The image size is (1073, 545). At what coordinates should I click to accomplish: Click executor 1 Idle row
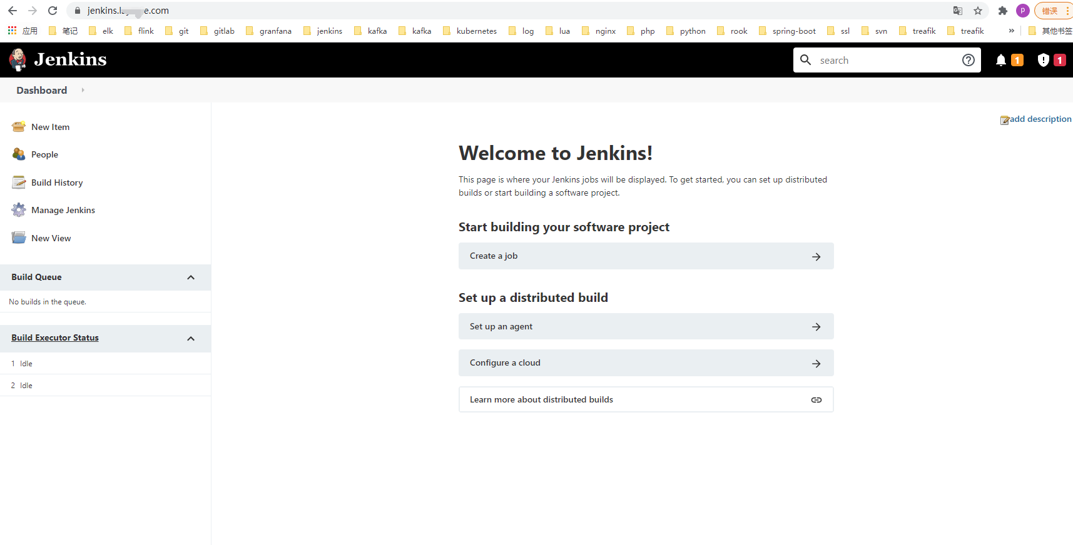105,363
